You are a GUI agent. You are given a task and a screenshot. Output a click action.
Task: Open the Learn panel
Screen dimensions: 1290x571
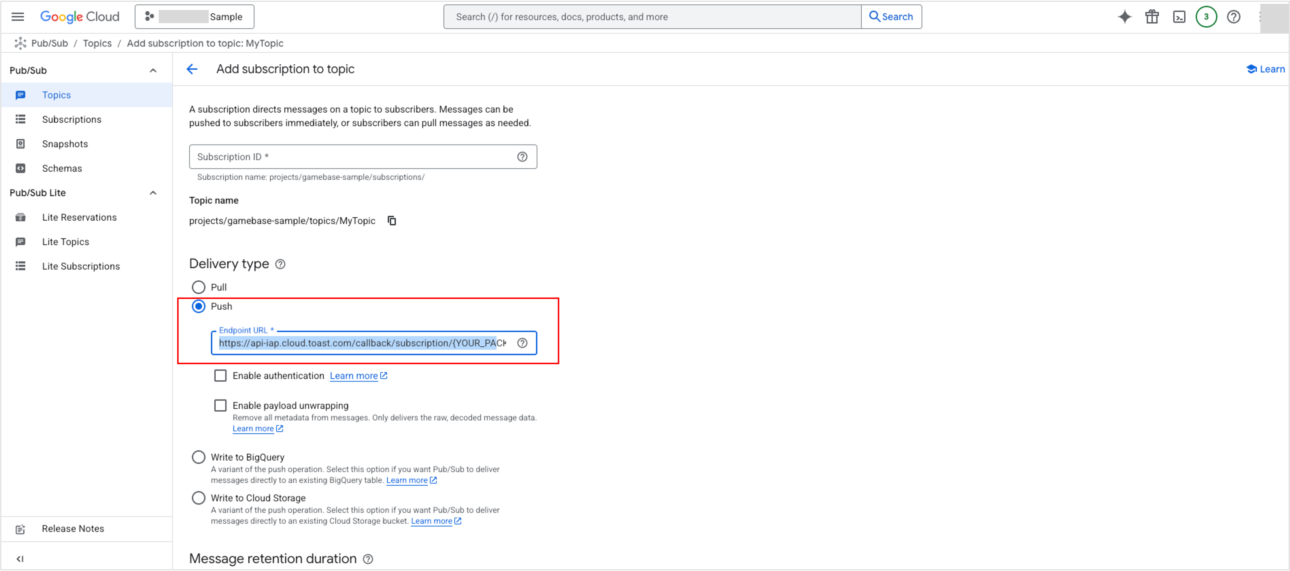click(1265, 69)
